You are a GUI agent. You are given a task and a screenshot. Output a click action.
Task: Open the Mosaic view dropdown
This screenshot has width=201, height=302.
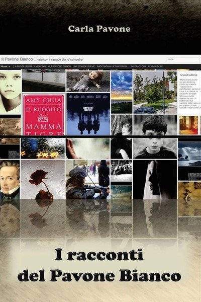pyautogui.click(x=5, y=66)
